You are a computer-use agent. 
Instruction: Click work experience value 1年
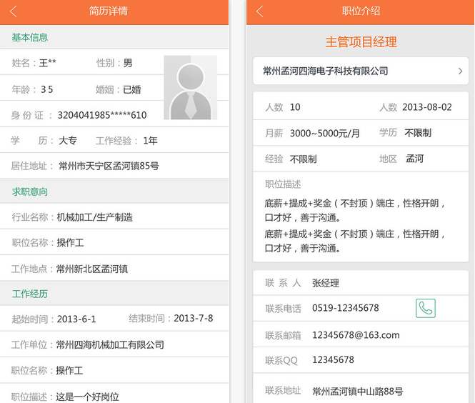[150, 141]
